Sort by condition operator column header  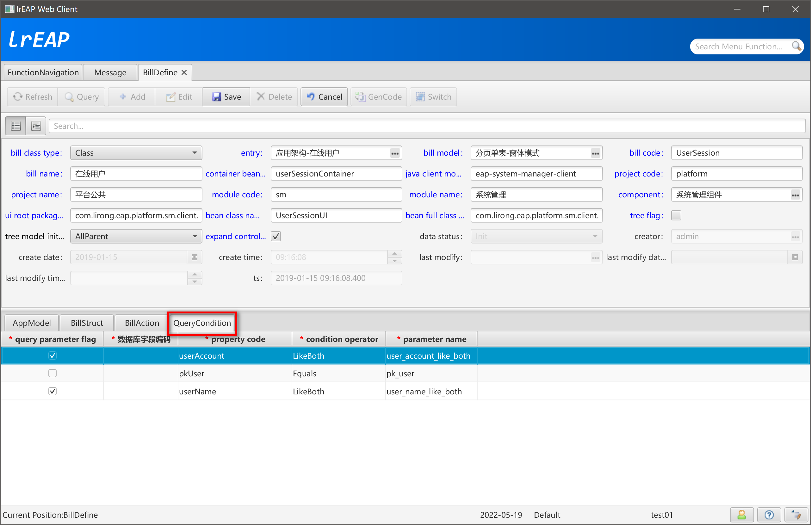click(339, 339)
